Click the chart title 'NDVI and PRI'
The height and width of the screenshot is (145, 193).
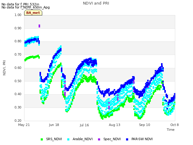[96, 3]
